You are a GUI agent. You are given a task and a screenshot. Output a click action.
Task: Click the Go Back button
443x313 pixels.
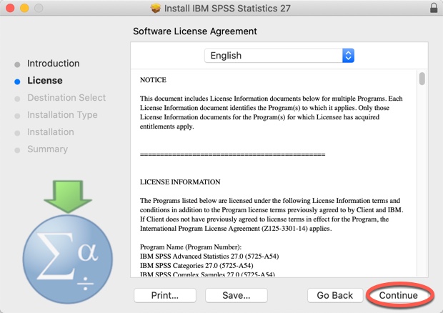[x=335, y=295]
